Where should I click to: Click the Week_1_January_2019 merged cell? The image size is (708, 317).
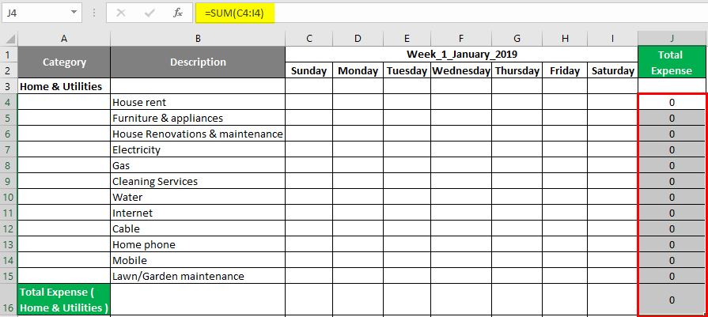click(x=460, y=54)
